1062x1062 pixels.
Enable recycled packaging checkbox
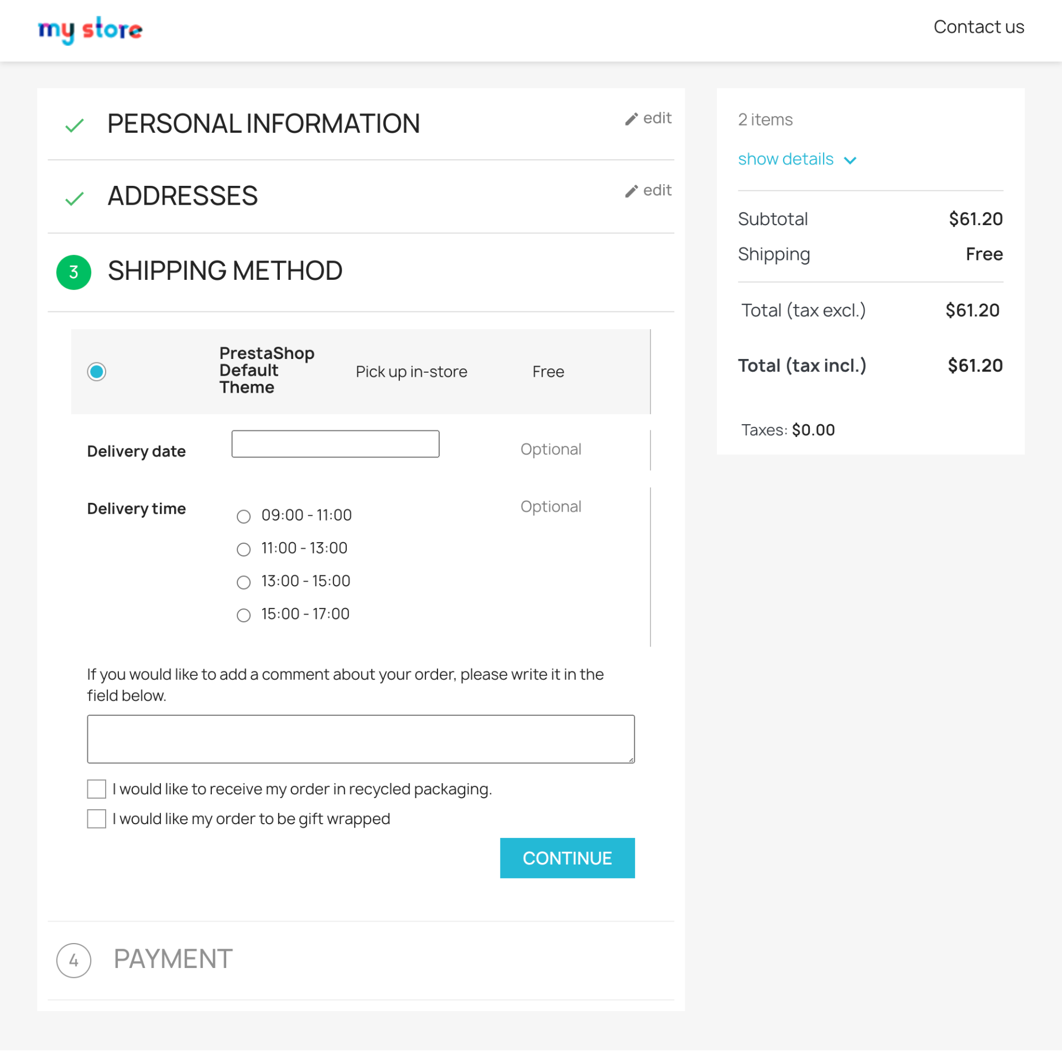97,789
